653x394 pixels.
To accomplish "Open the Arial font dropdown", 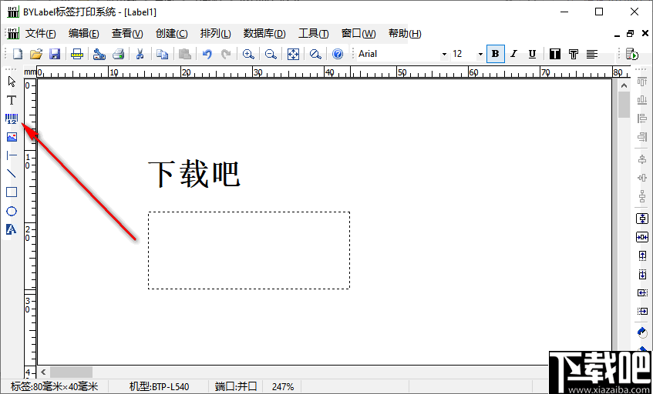I will (444, 54).
